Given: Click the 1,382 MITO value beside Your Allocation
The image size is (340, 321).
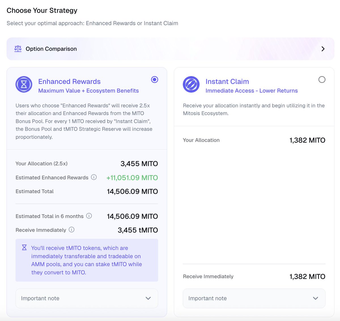Looking at the screenshot, I should [x=307, y=140].
